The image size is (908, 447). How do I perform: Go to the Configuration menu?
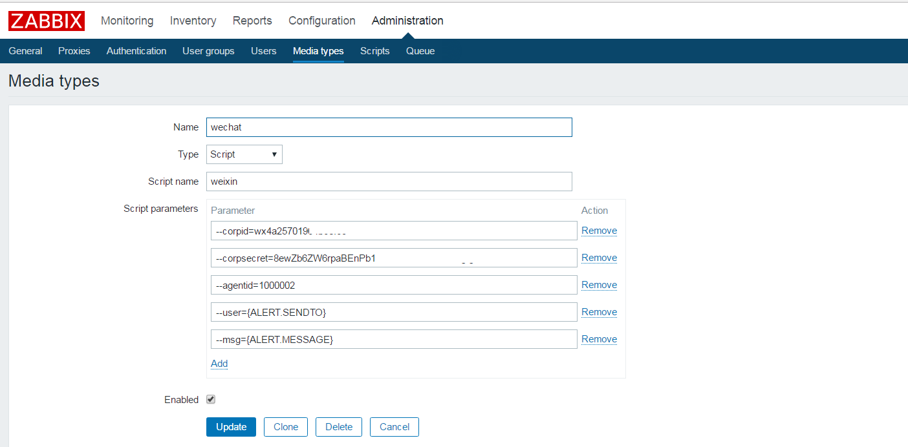point(321,21)
